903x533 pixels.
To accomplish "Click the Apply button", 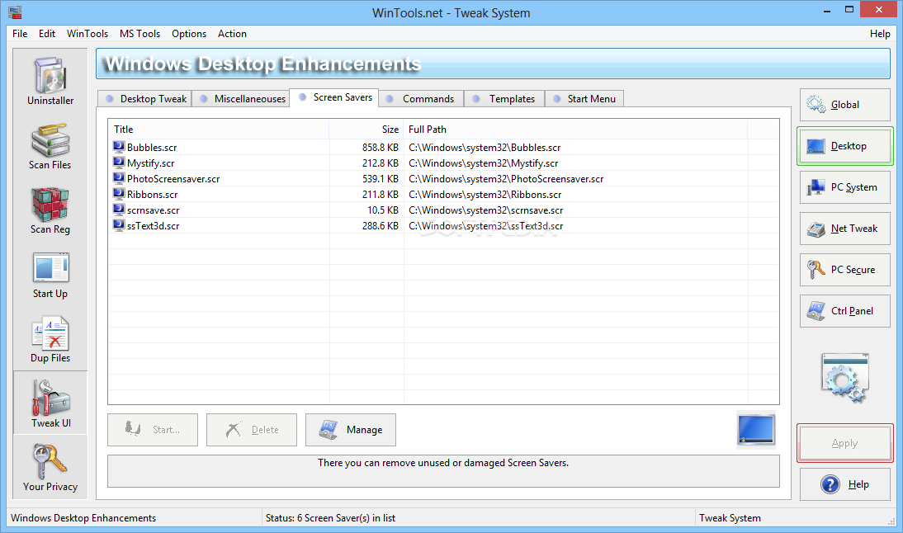I will click(x=845, y=443).
